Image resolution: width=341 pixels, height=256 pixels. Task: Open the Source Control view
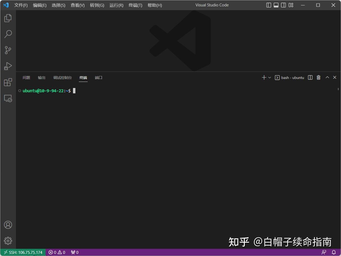(8, 50)
